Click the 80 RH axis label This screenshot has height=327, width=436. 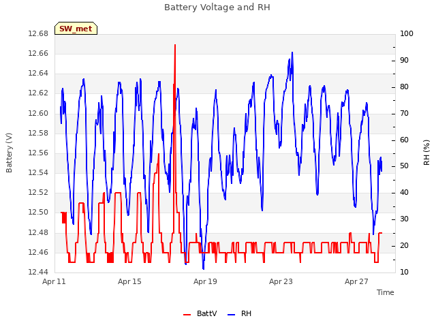tap(404, 87)
